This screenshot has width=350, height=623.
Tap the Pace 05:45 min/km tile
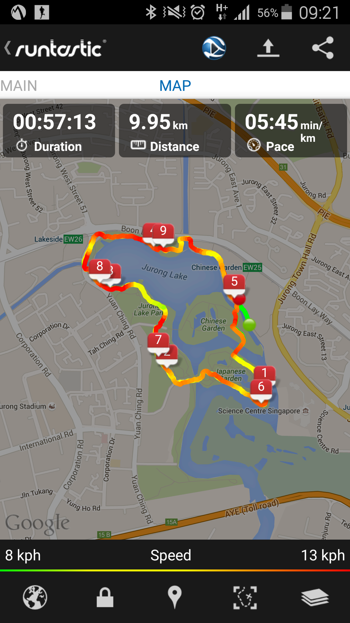click(291, 131)
